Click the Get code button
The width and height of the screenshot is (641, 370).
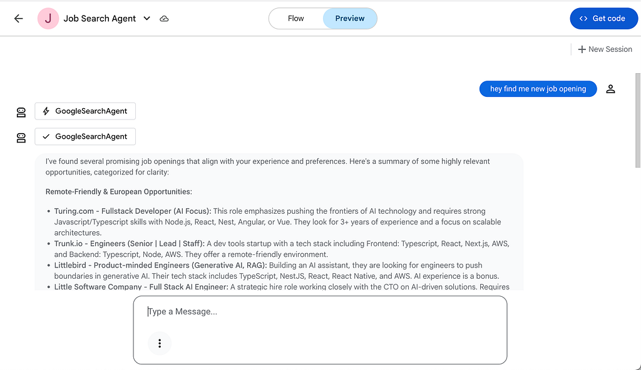(604, 18)
